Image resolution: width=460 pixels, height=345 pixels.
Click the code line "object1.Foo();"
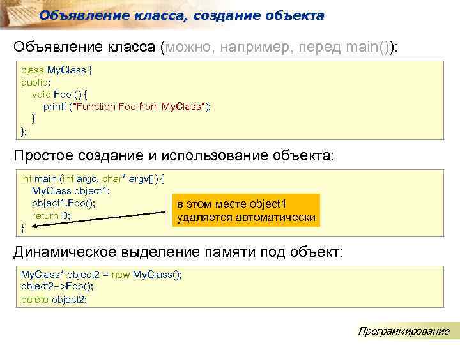[x=63, y=203]
